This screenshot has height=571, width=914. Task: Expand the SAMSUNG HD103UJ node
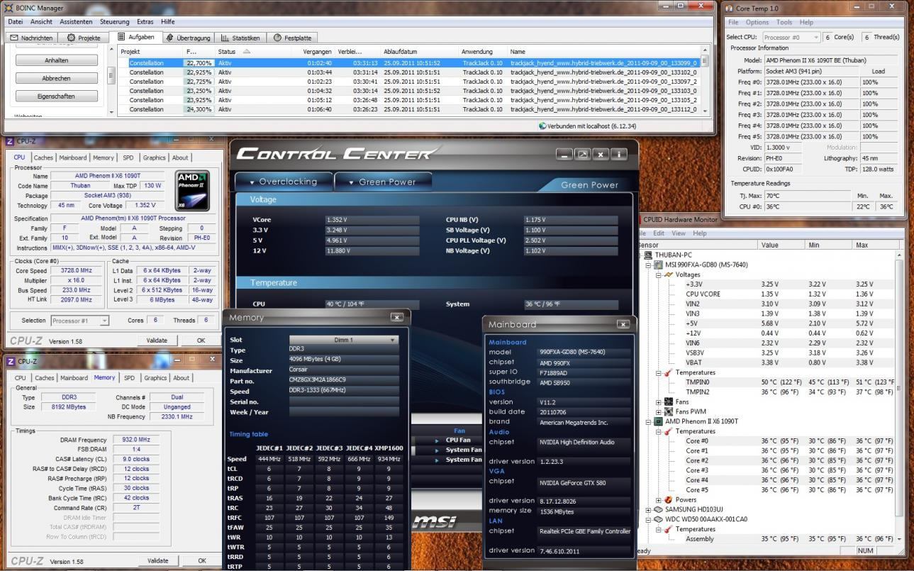click(648, 509)
